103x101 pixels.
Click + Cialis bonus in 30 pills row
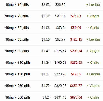pos(93,28)
